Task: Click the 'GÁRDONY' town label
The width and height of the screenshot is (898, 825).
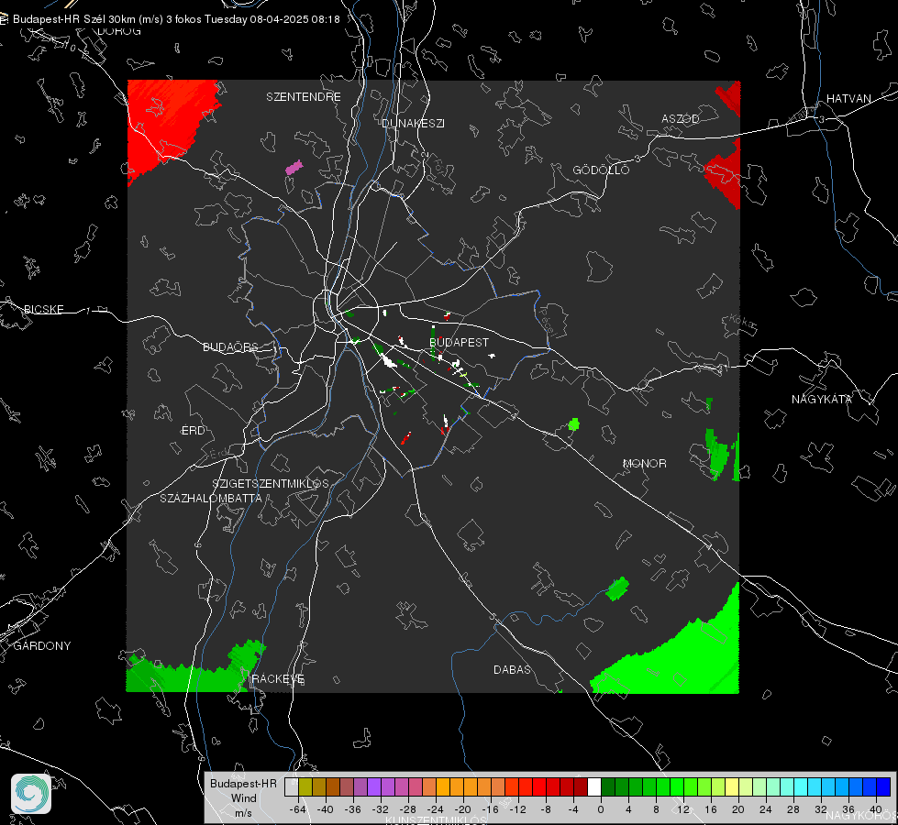Action: tap(42, 646)
